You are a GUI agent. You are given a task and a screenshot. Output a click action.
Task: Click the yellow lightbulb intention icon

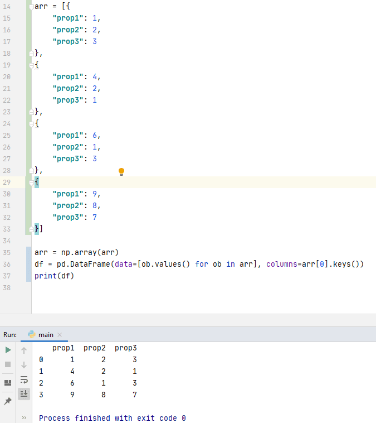point(121,171)
